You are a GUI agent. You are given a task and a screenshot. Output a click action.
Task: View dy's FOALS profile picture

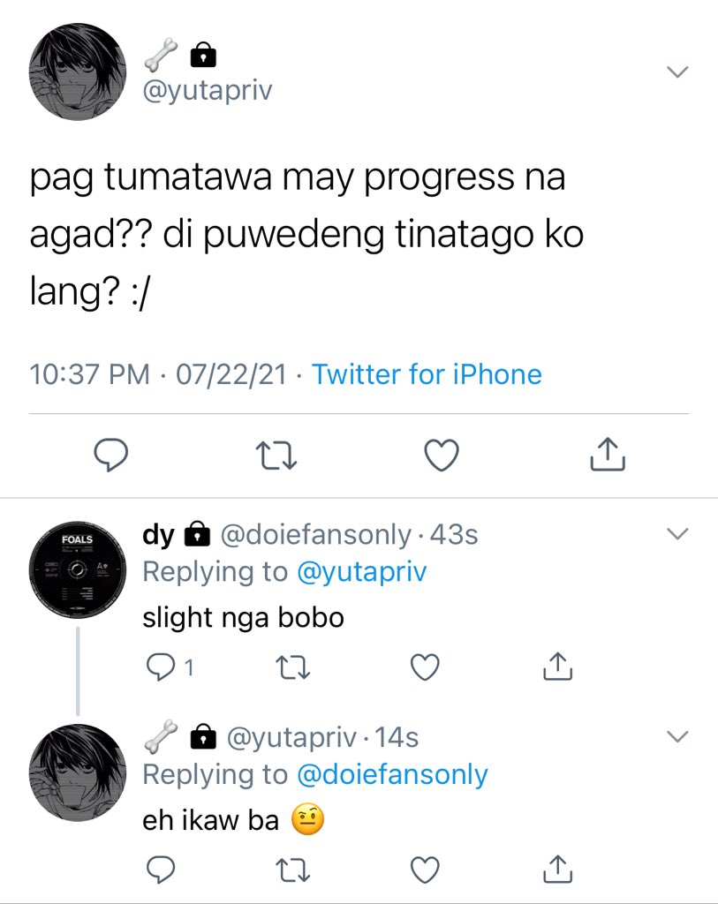click(78, 569)
